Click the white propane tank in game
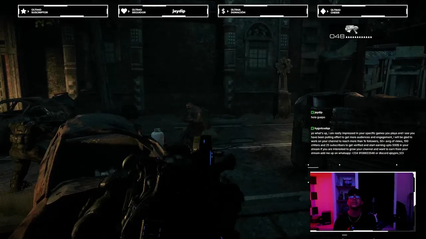The image size is (426, 239). pos(157,136)
